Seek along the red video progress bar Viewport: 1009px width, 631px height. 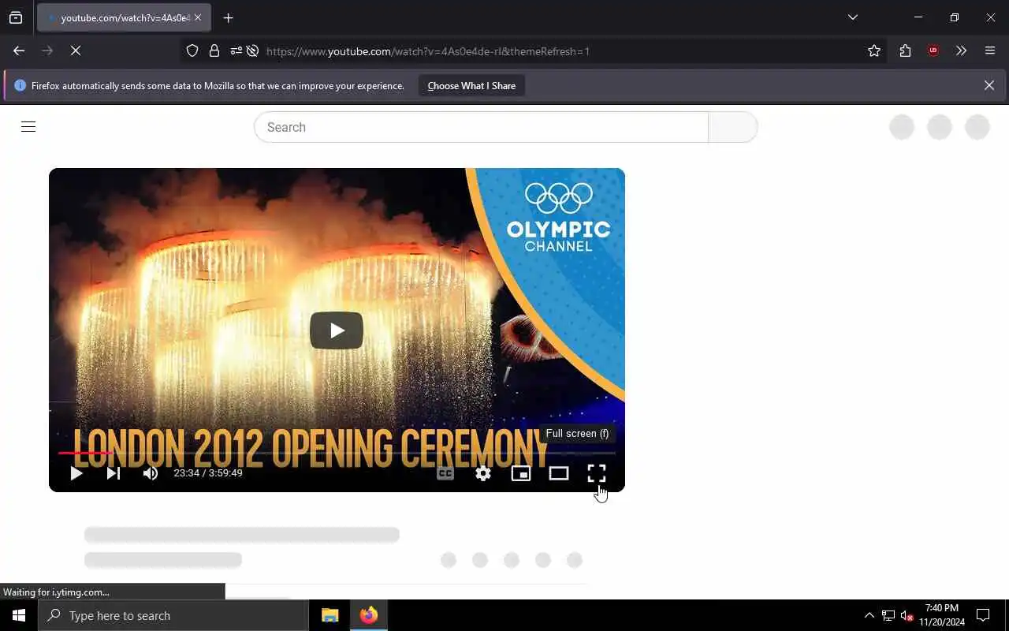point(337,453)
